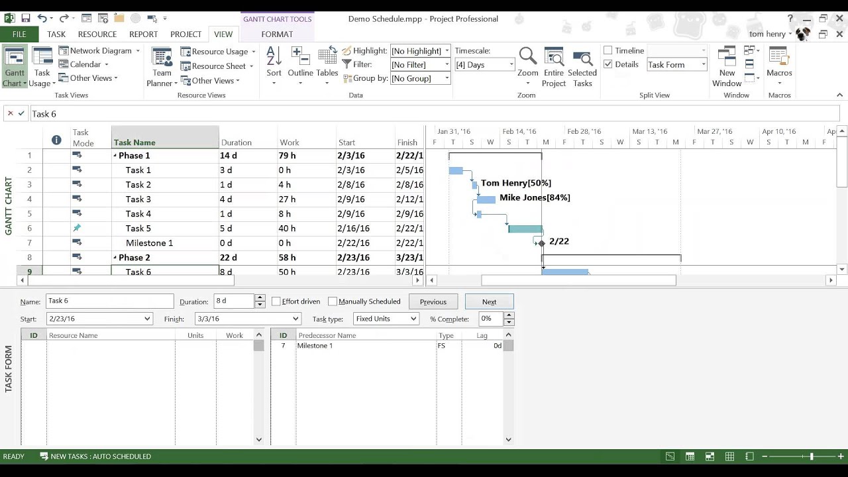
Task: Increase Duration with the spinner up arrow
Action: coord(260,297)
